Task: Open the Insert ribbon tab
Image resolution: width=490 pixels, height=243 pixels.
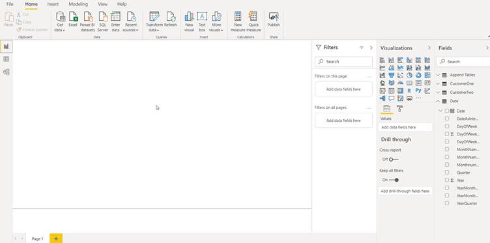Action: tap(53, 4)
